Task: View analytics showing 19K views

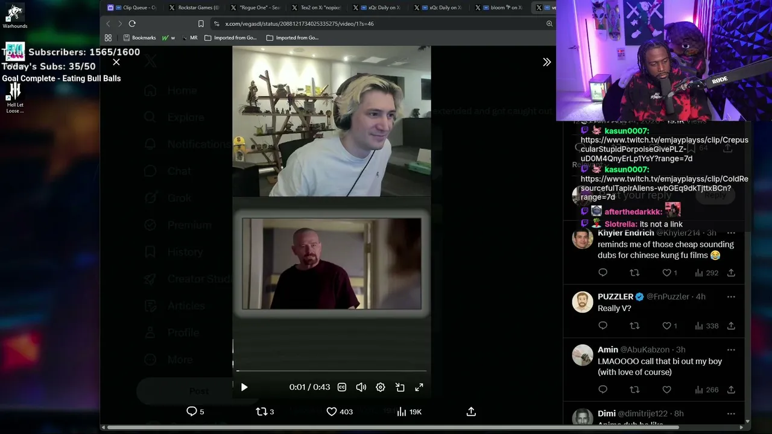Action: click(409, 412)
